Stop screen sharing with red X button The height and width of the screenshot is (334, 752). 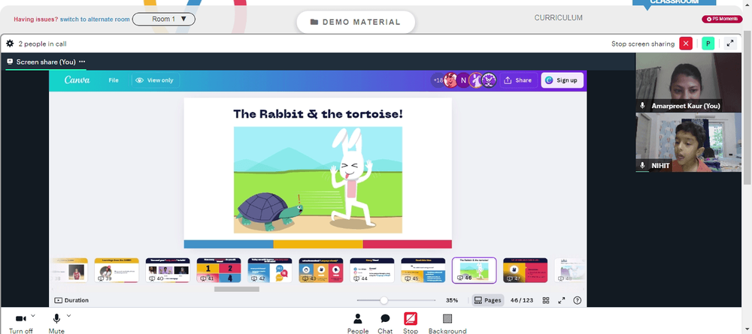click(686, 44)
